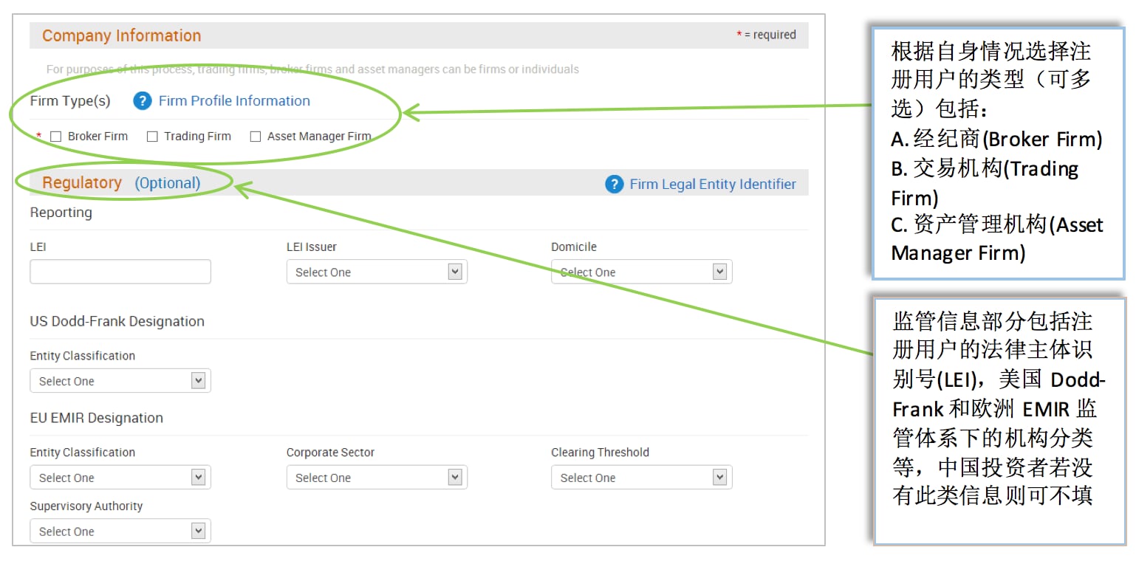Open the Firm Legal Entity Identifier link
Screen dimensions: 1136x564
[713, 184]
